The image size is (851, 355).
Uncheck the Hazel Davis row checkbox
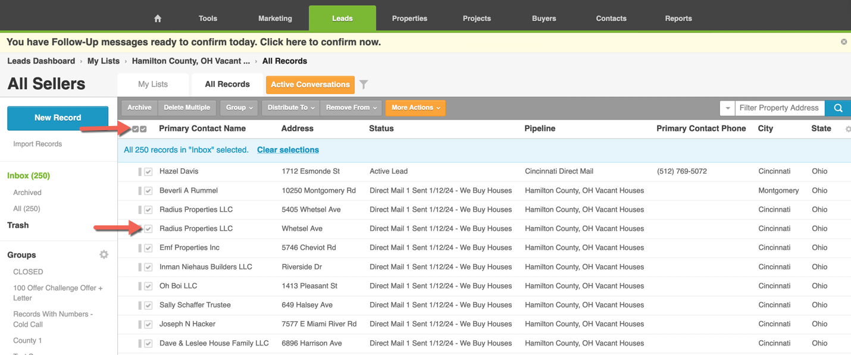coord(148,172)
